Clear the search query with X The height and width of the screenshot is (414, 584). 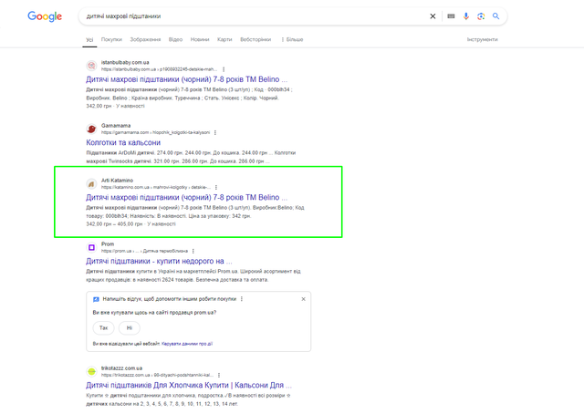pyautogui.click(x=433, y=16)
